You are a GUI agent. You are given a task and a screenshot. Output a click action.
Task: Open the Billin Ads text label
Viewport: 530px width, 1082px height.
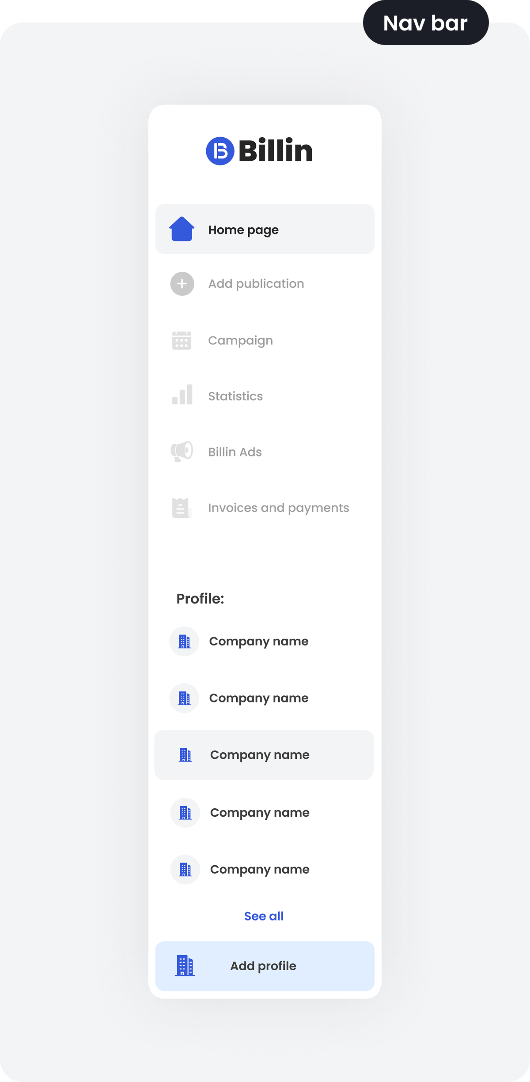(x=235, y=452)
